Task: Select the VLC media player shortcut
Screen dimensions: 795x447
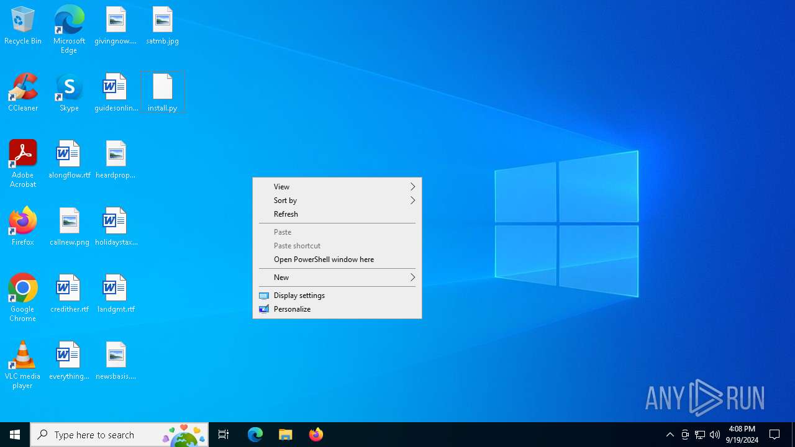Action: coord(23,365)
